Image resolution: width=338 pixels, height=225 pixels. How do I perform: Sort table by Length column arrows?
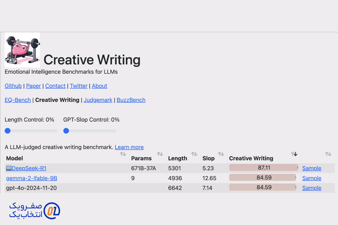pyautogui.click(x=194, y=154)
